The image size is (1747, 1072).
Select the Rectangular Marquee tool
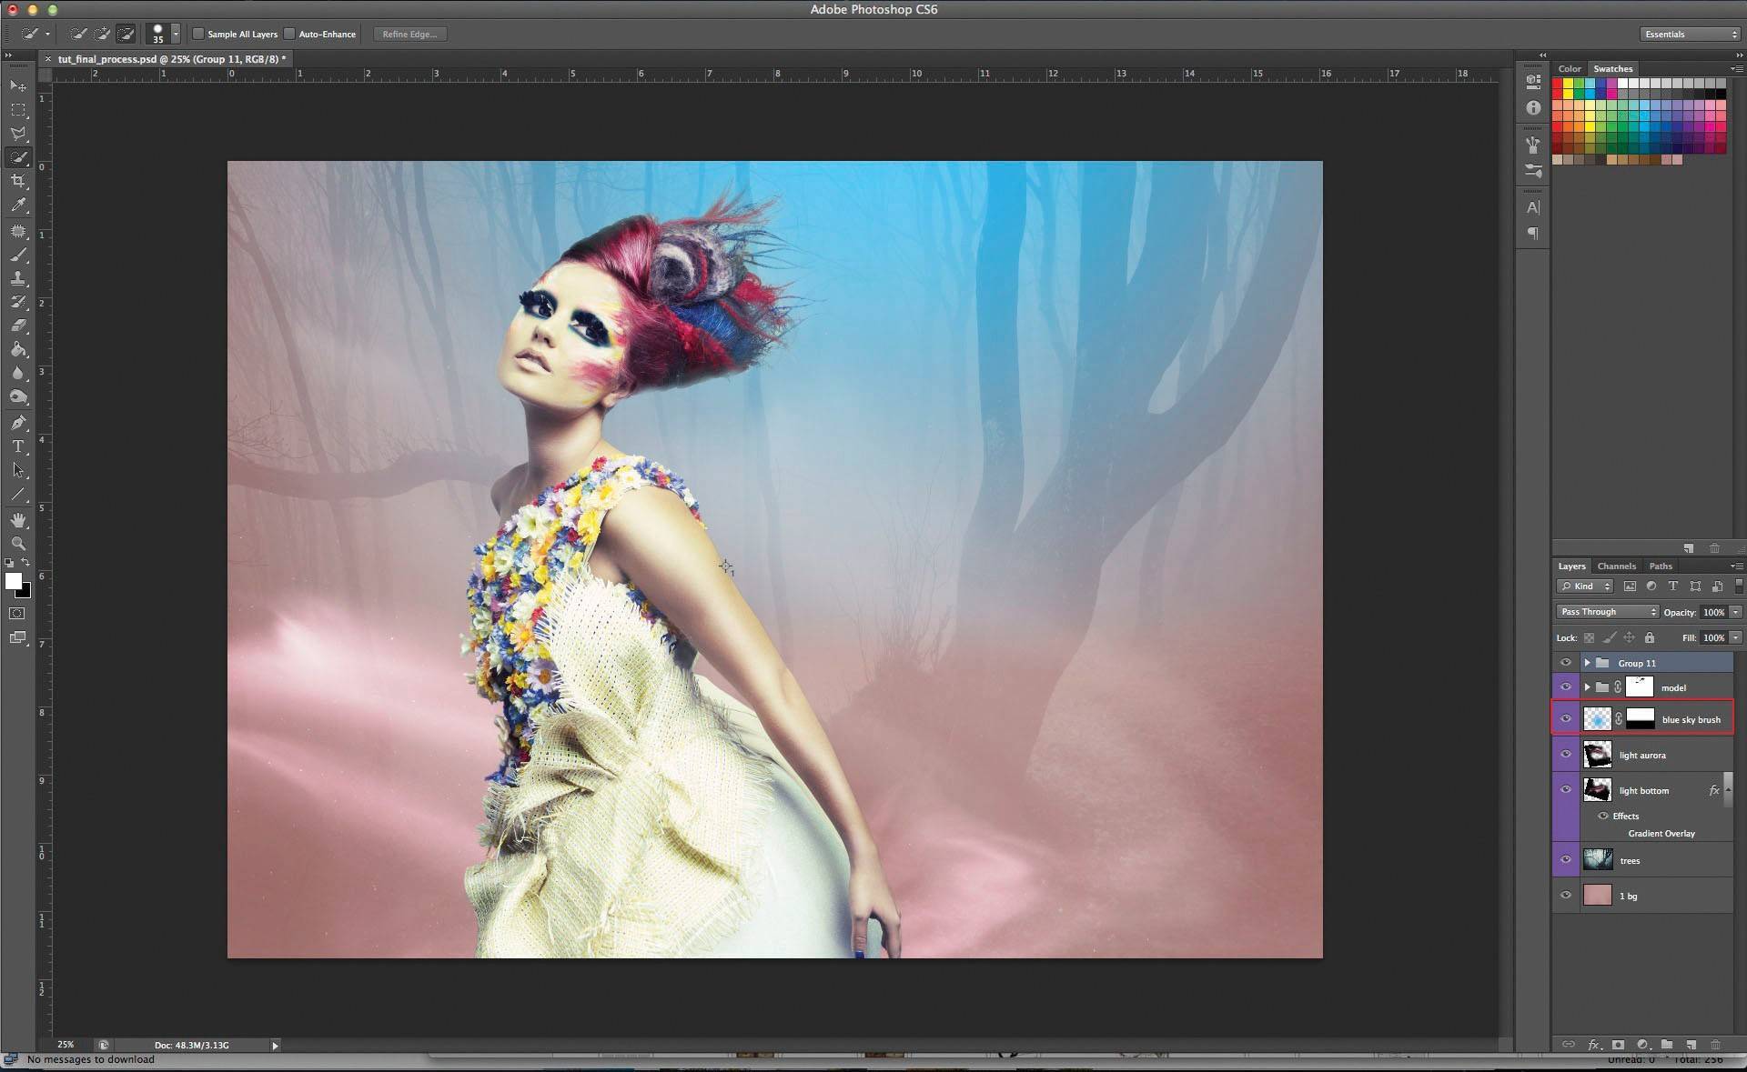tap(18, 109)
